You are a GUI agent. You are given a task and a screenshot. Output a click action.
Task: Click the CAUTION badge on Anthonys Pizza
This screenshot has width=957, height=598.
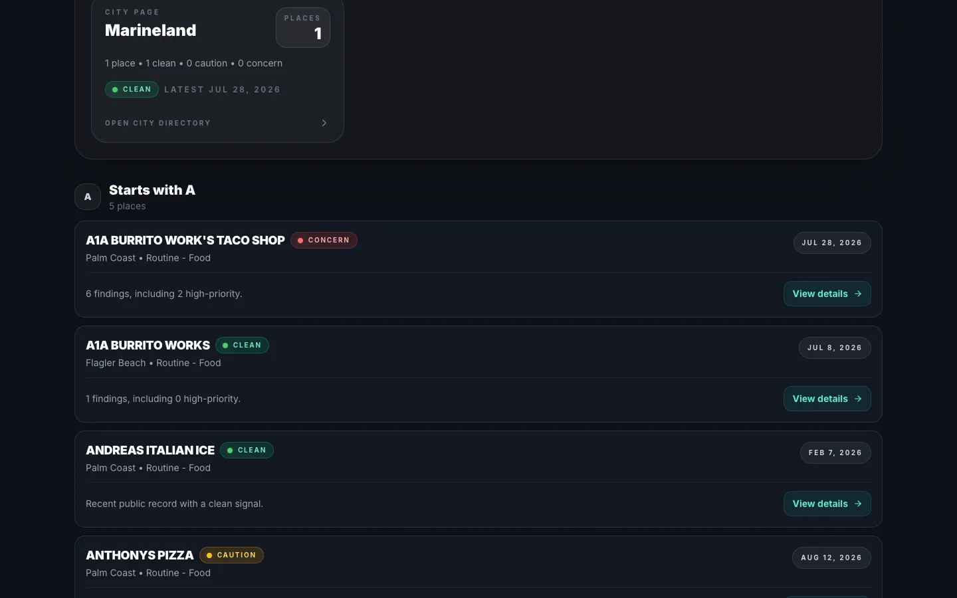click(231, 555)
